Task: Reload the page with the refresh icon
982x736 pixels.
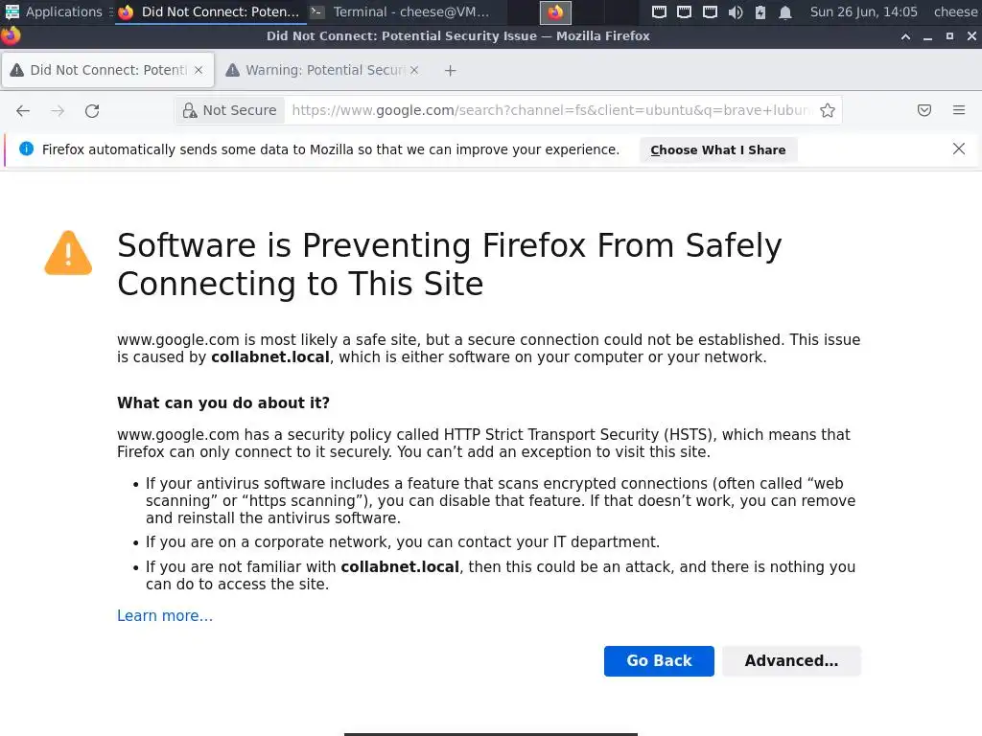Action: pos(92,111)
